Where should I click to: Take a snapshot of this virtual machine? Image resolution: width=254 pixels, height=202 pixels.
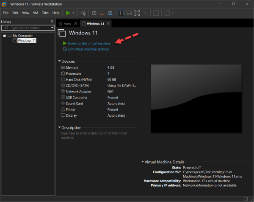click(x=94, y=13)
